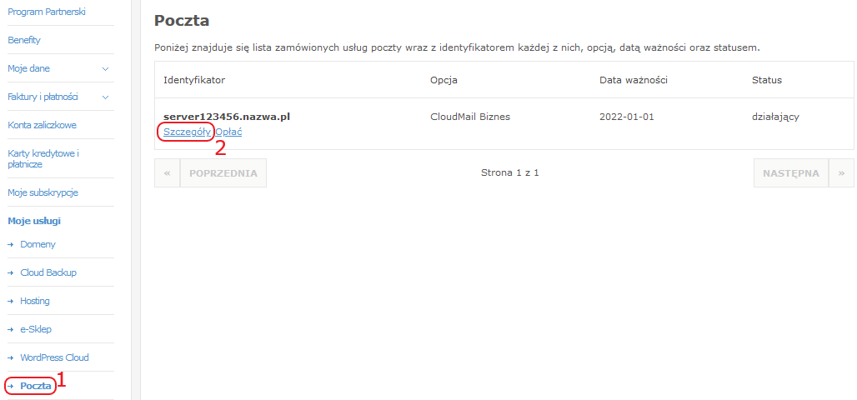
Task: Open the Szczegóły link for server123456.nazwa.pl
Action: click(x=187, y=132)
